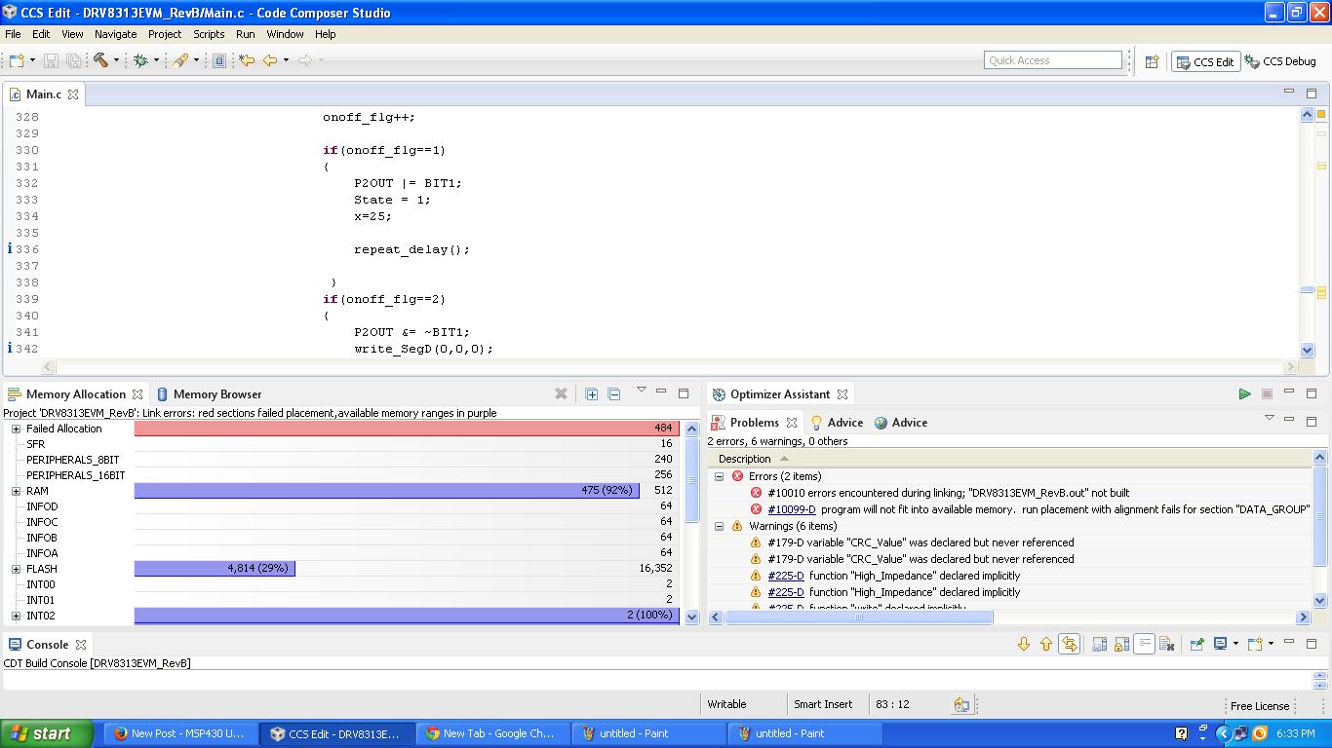Select the Advice tab with lightbulb icon
The image size is (1332, 748).
click(x=837, y=423)
